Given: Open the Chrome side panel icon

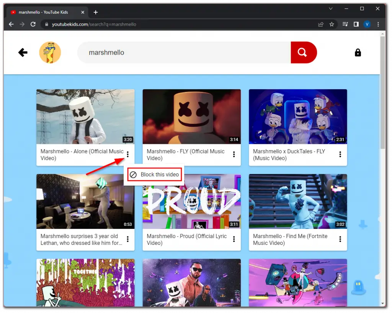Looking at the screenshot, I should (356, 24).
